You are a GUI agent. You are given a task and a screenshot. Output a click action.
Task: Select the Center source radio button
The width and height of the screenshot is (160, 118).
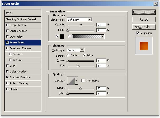pyautogui.click(x=68, y=55)
